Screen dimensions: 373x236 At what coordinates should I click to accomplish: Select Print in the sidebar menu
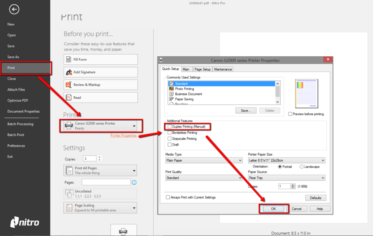26,68
